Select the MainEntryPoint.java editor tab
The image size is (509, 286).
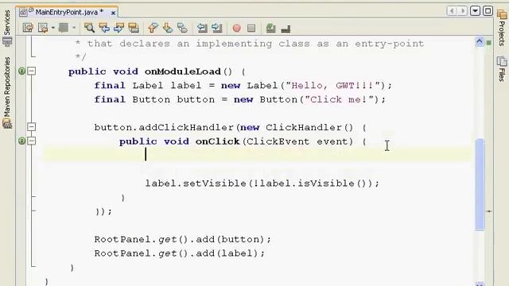66,13
